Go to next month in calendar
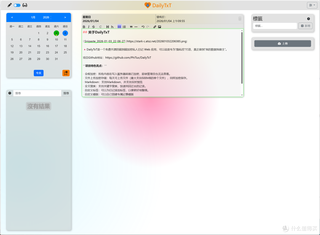 pos(65,18)
